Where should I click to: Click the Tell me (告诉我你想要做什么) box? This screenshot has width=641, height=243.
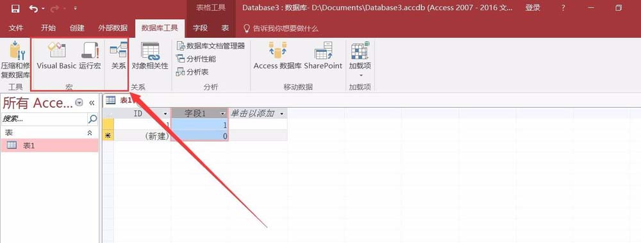[281, 29]
